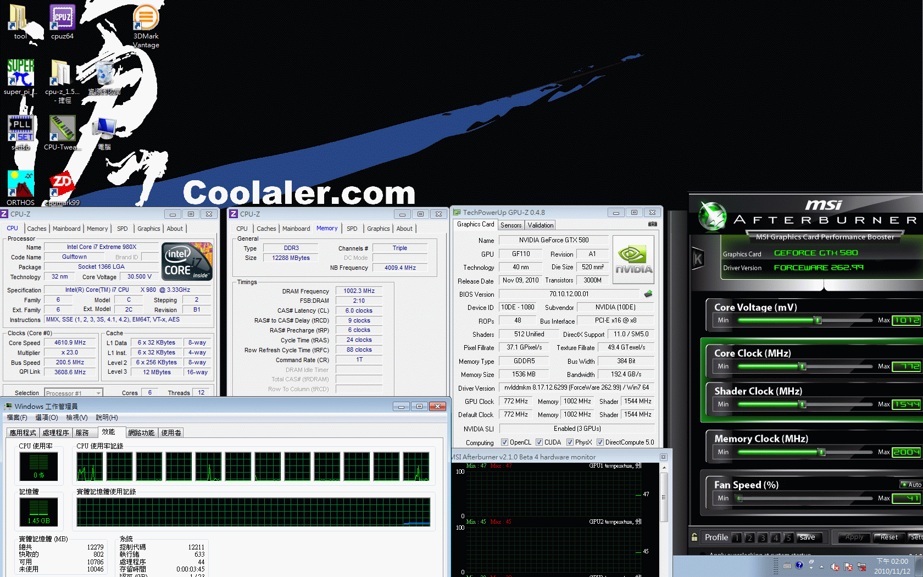The height and width of the screenshot is (577, 923).
Task: Click the Core Voltage slider handle
Action: point(818,320)
